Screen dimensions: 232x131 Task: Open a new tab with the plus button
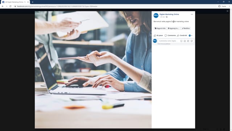(33, 2)
